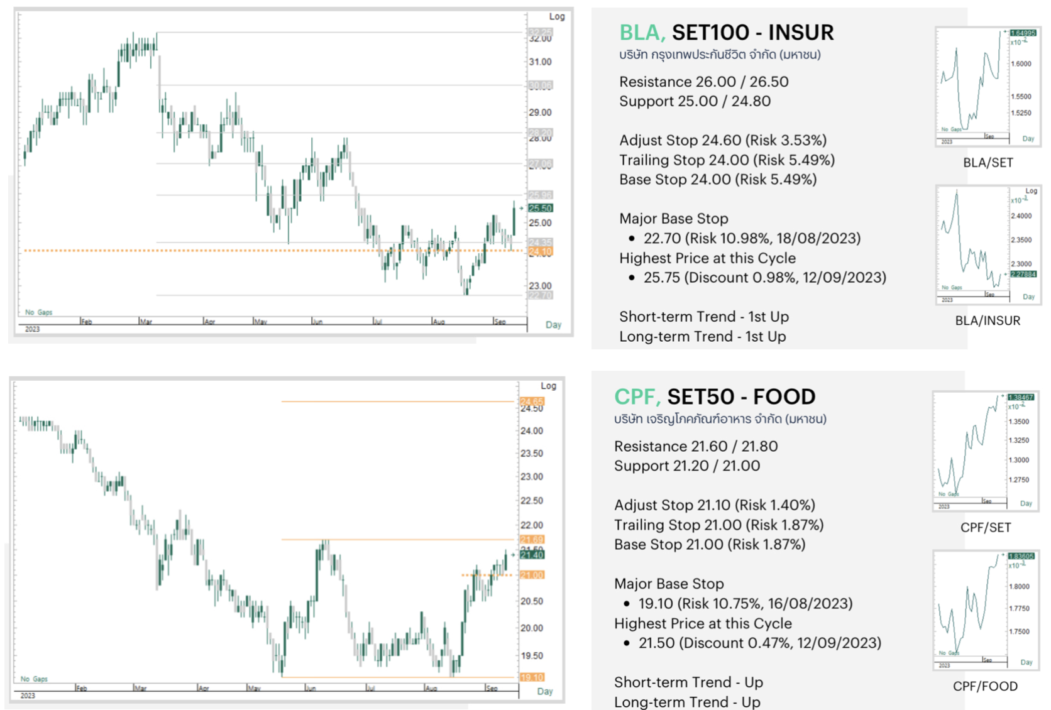Click the Day interval label on CPF chart
The height and width of the screenshot is (710, 1051).
545,691
